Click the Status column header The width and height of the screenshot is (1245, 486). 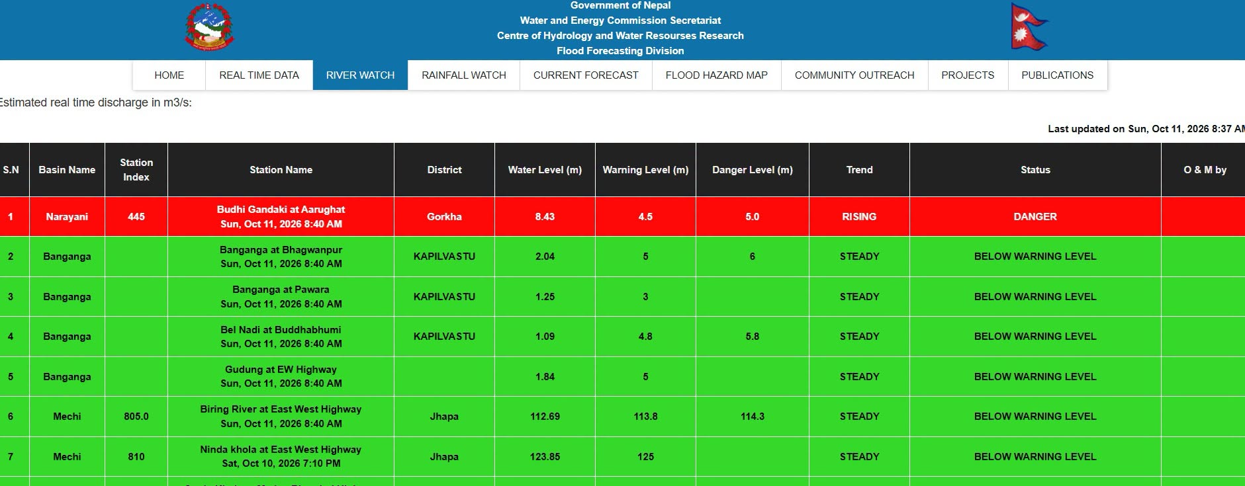click(1035, 170)
